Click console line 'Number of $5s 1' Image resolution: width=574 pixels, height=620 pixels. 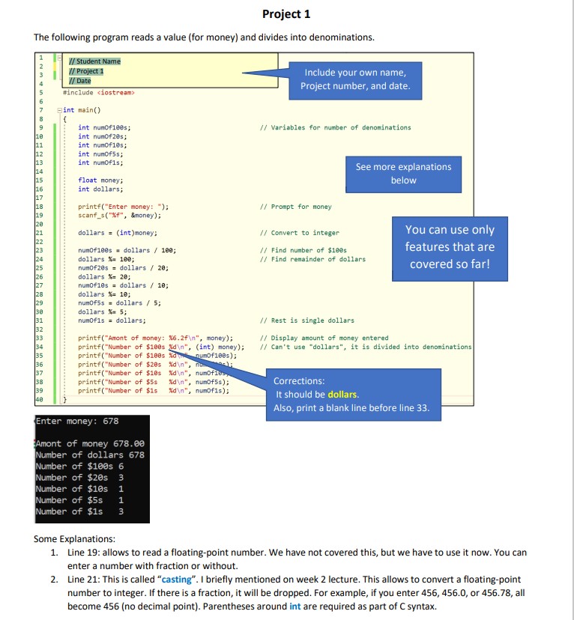coord(80,500)
